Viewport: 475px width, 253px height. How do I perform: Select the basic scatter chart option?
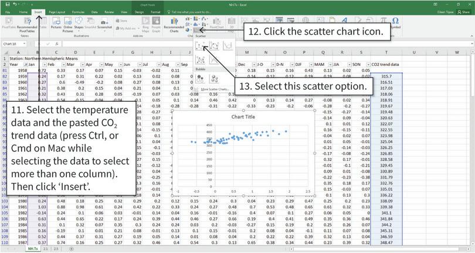coord(202,46)
